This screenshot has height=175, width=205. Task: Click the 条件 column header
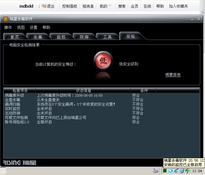click(144, 90)
